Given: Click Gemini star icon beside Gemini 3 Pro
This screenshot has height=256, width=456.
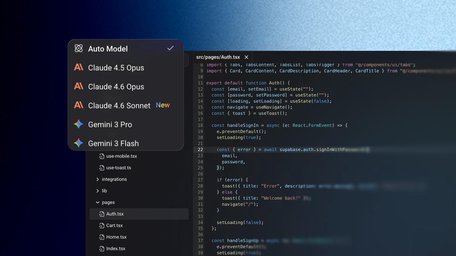Looking at the screenshot, I should coord(79,124).
